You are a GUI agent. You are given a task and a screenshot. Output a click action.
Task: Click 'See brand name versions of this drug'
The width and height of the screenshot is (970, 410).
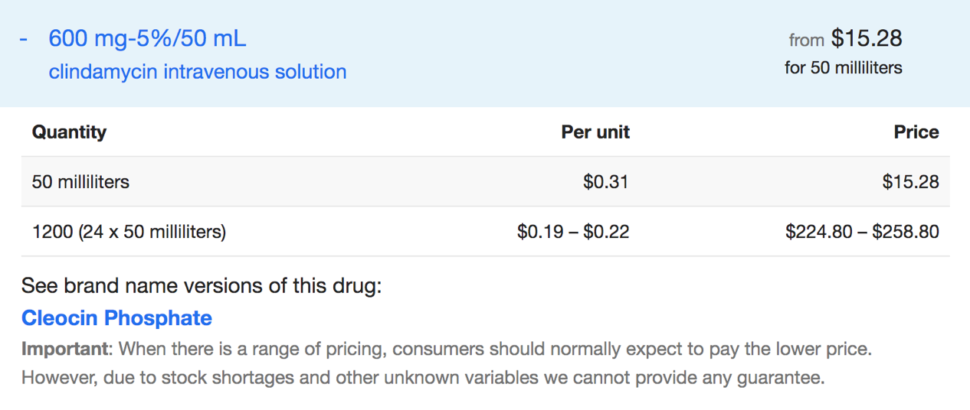click(202, 286)
